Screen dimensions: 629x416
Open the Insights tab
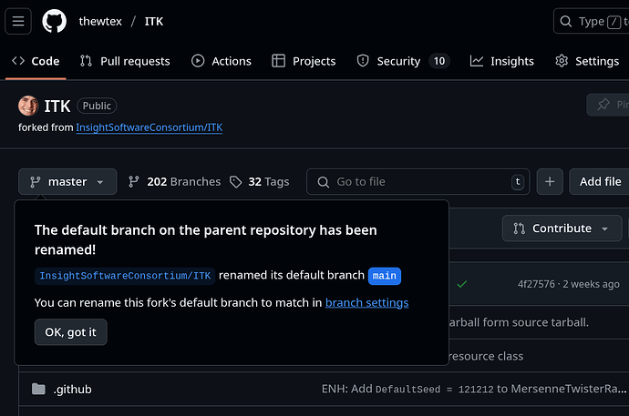coord(502,61)
